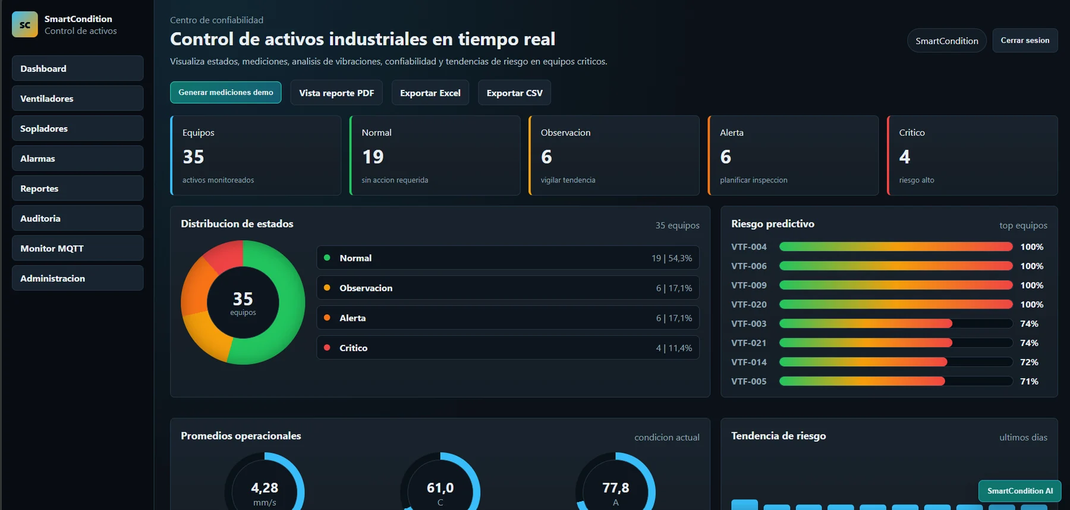The height and width of the screenshot is (510, 1070).
Task: Click the VTF-006 risk bar
Action: click(x=896, y=266)
